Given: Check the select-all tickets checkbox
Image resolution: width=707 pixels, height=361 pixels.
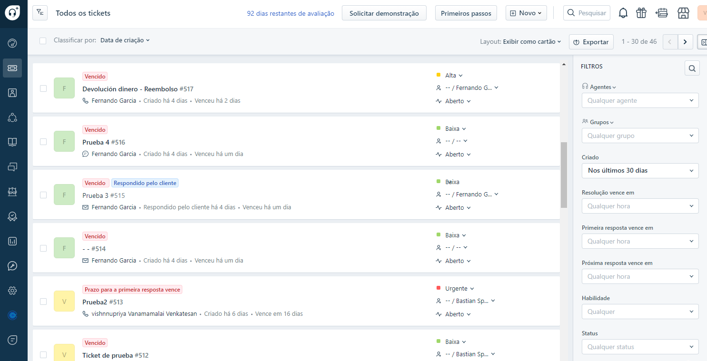Looking at the screenshot, I should click(x=43, y=41).
